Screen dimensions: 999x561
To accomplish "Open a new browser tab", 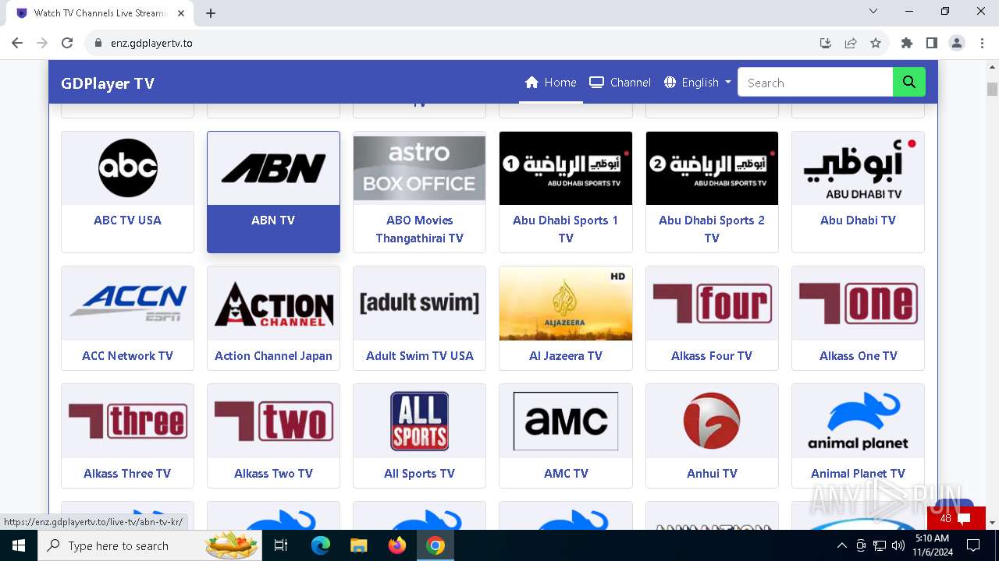I will [211, 13].
